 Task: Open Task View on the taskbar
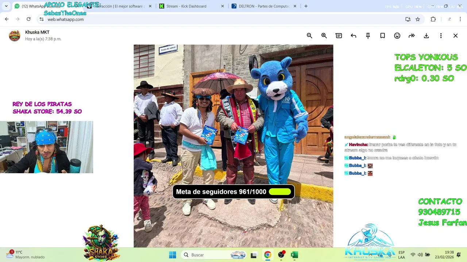(x=254, y=255)
